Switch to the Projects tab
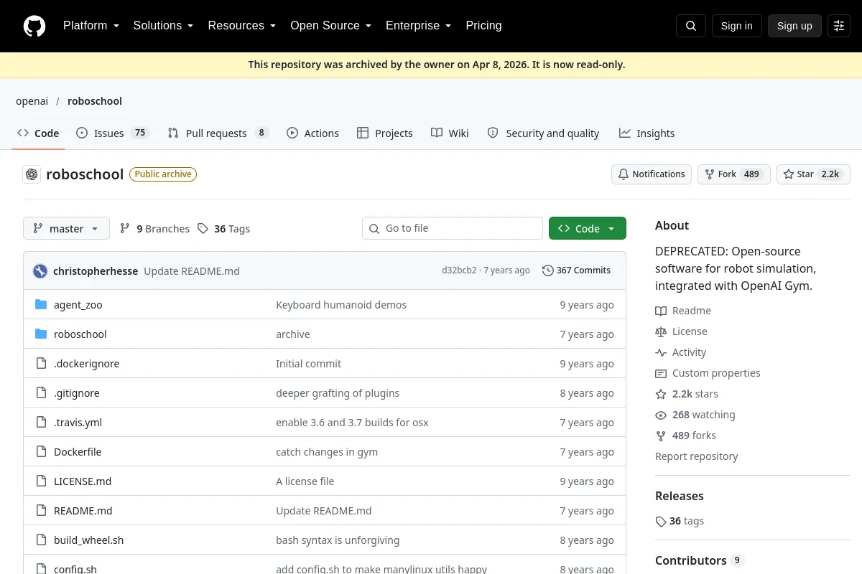862x574 pixels. click(385, 133)
